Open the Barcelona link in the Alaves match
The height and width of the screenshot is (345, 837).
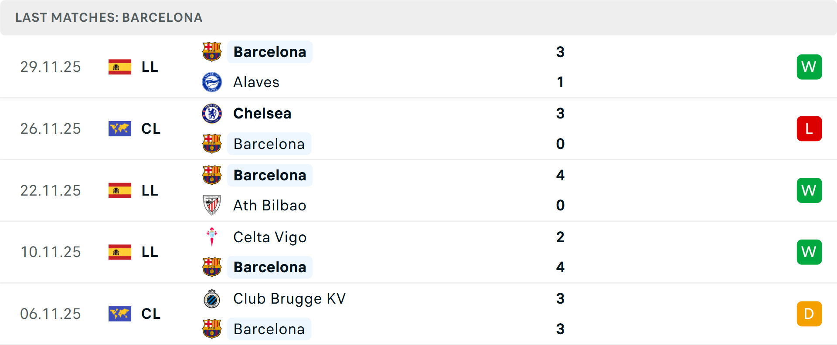(x=270, y=51)
